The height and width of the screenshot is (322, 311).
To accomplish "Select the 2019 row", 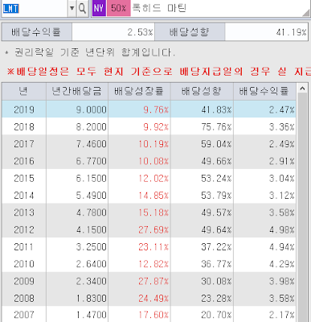I will pyautogui.click(x=149, y=109).
